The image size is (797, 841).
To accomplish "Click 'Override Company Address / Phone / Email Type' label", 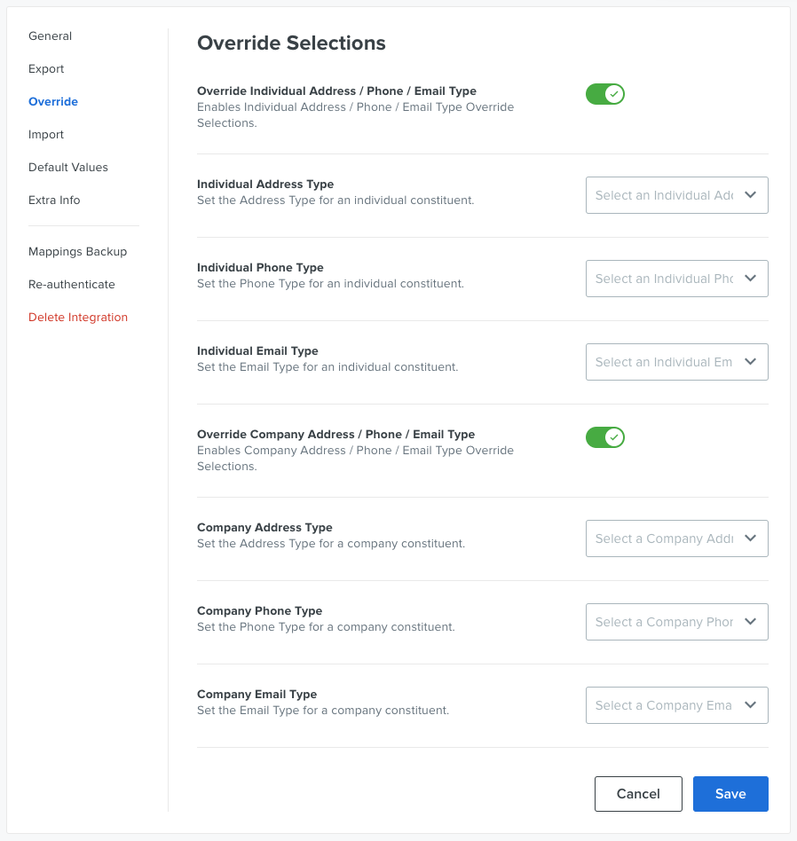I will point(336,434).
